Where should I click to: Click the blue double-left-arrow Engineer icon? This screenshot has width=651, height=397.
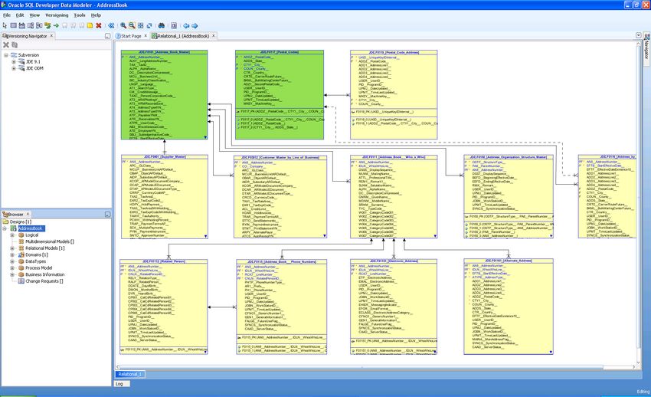coord(111,26)
